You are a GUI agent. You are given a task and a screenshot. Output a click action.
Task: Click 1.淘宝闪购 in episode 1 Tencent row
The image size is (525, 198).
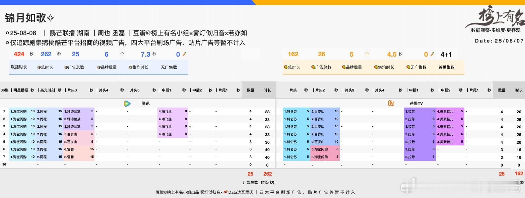[18, 111]
